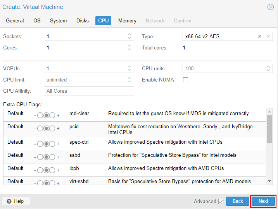Increase VCPUs using the up spinner
This screenshot has width=278, height=209.
130,66
